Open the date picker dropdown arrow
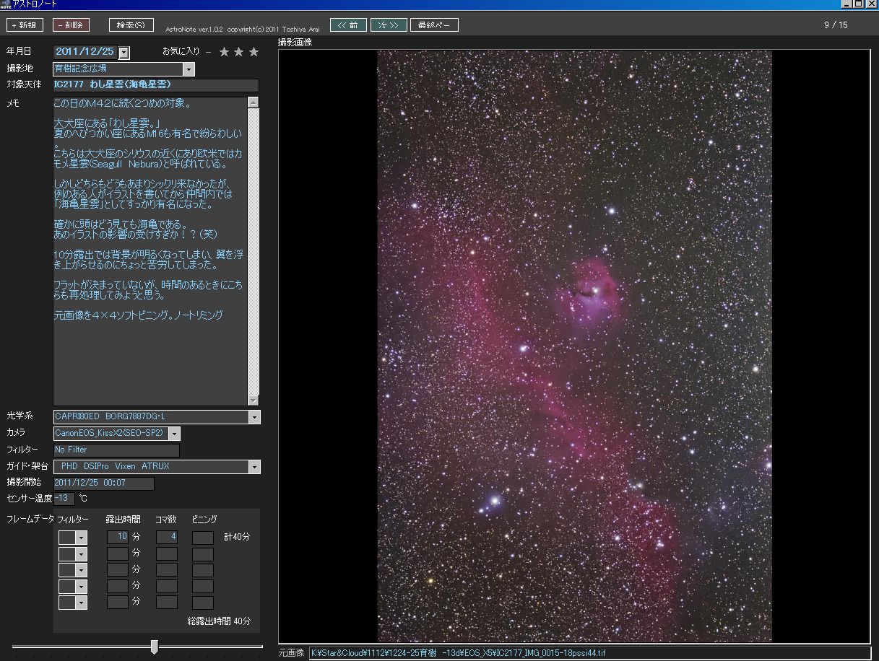Screen dimensions: 879x661 coord(124,53)
